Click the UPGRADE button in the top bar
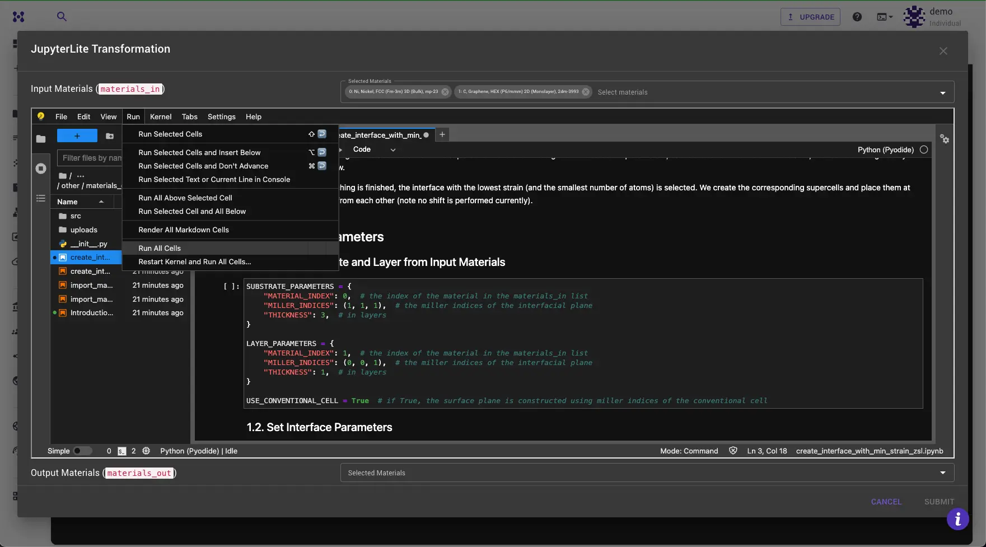The height and width of the screenshot is (547, 986). point(810,17)
